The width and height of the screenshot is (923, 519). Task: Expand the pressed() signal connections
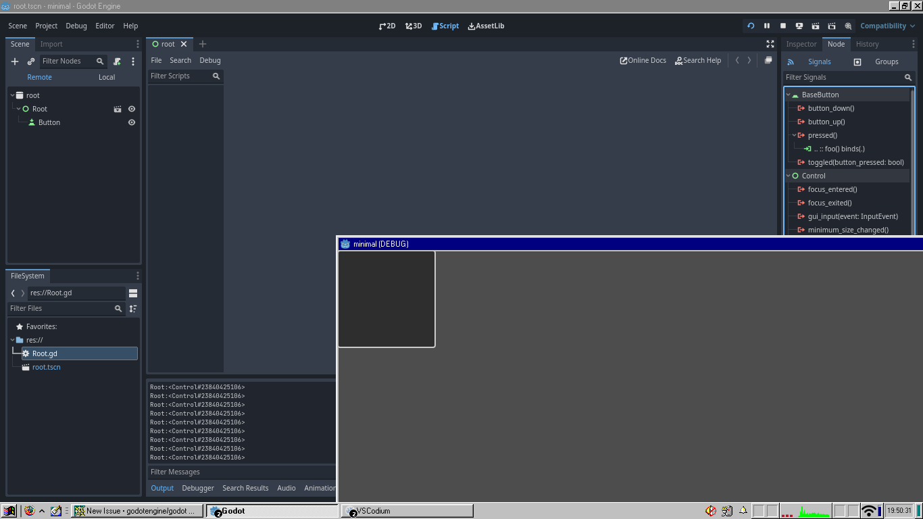click(794, 135)
